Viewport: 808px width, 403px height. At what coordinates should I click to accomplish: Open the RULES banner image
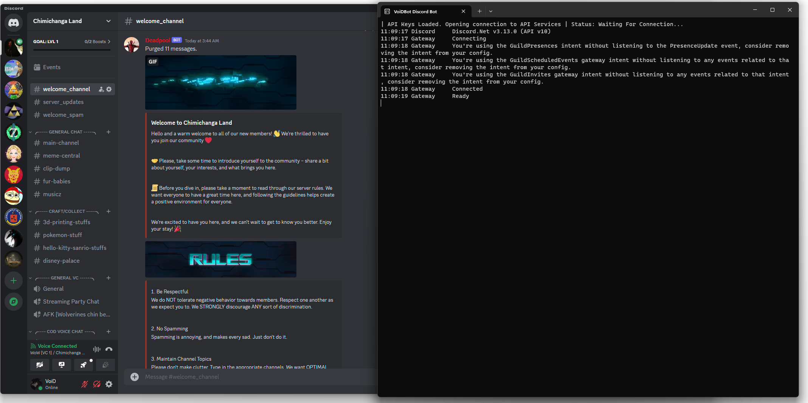click(x=221, y=259)
